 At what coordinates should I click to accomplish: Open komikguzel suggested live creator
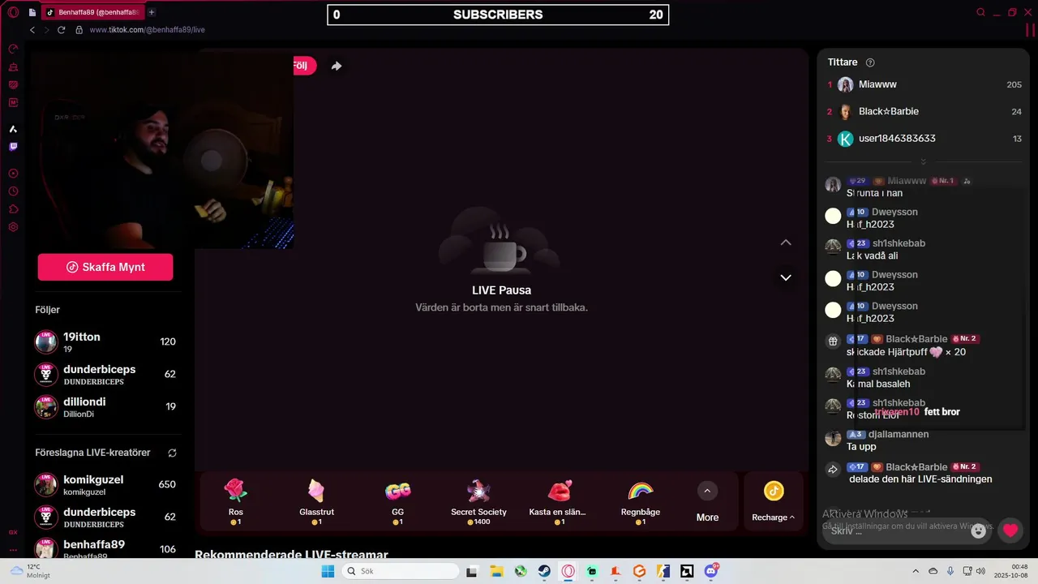point(105,484)
